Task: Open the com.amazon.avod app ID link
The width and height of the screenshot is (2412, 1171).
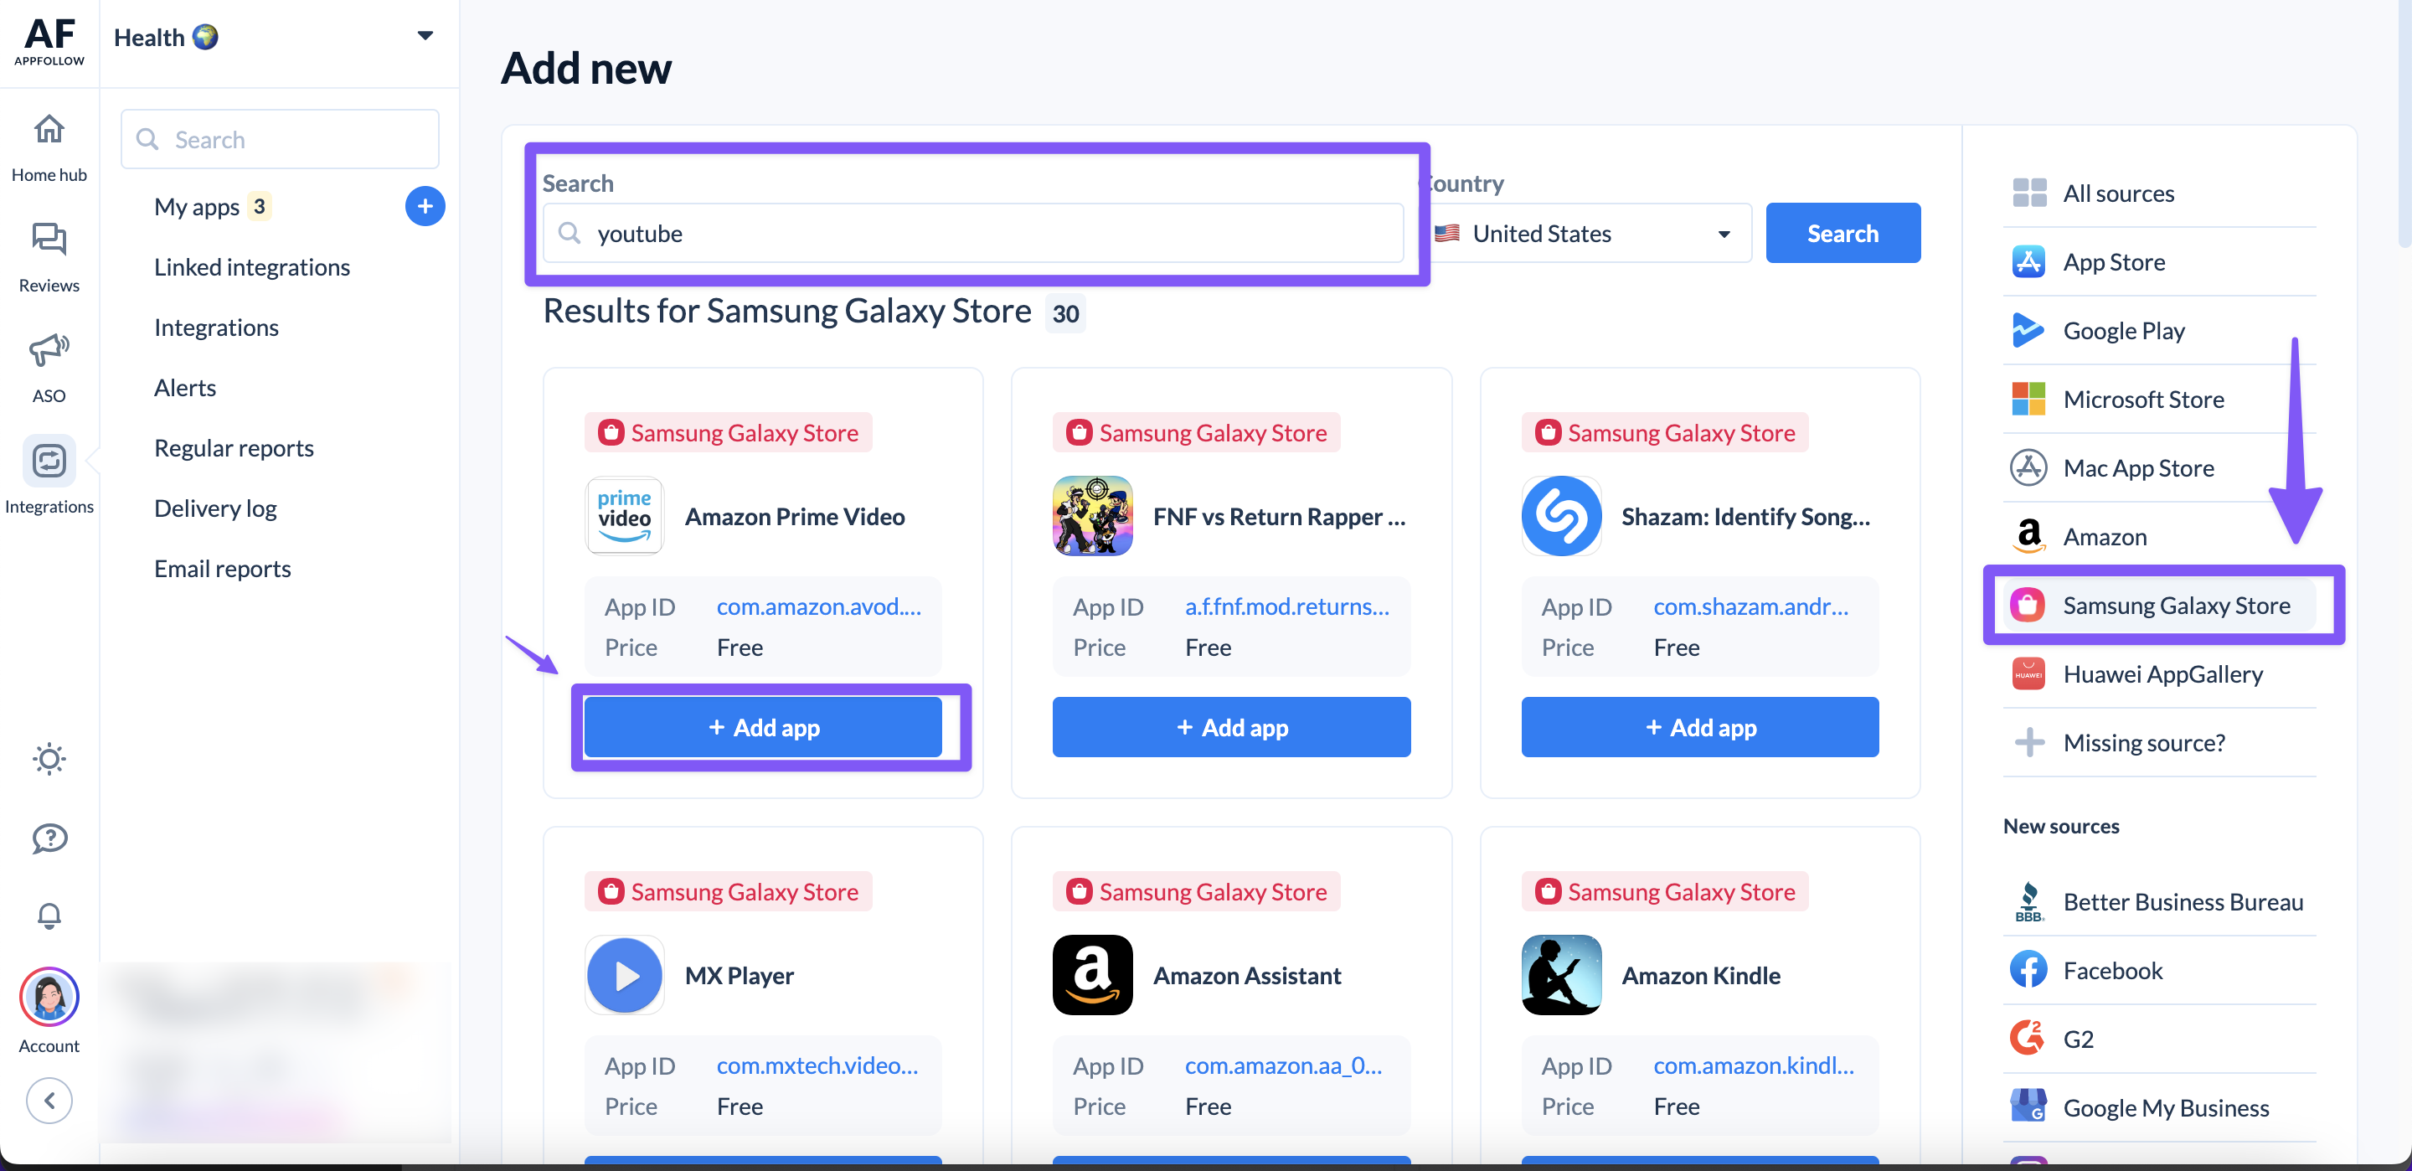Action: click(x=818, y=607)
